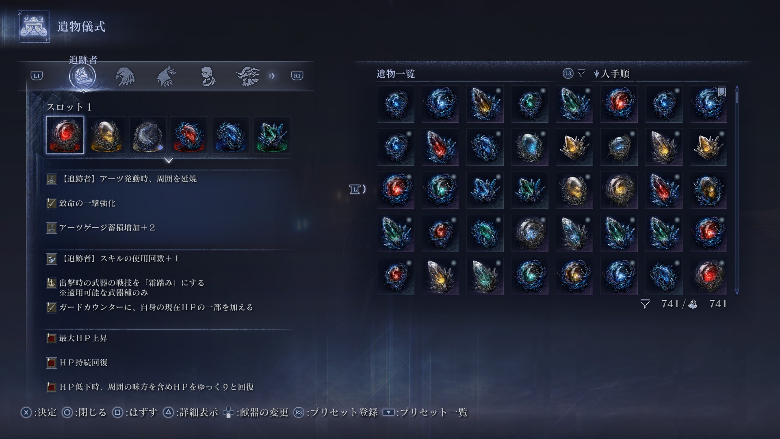Screen dimensions: 780x439
Task: Click the relic list vertical scrollbar
Action: click(x=737, y=190)
